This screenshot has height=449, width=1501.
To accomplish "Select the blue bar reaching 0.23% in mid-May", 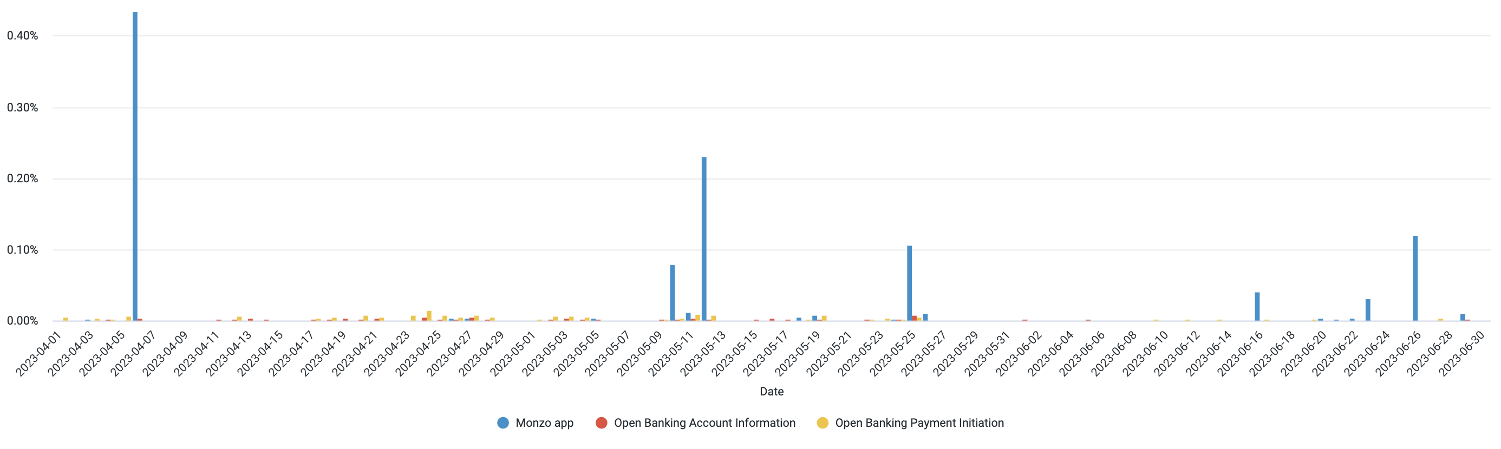I will 704,239.
